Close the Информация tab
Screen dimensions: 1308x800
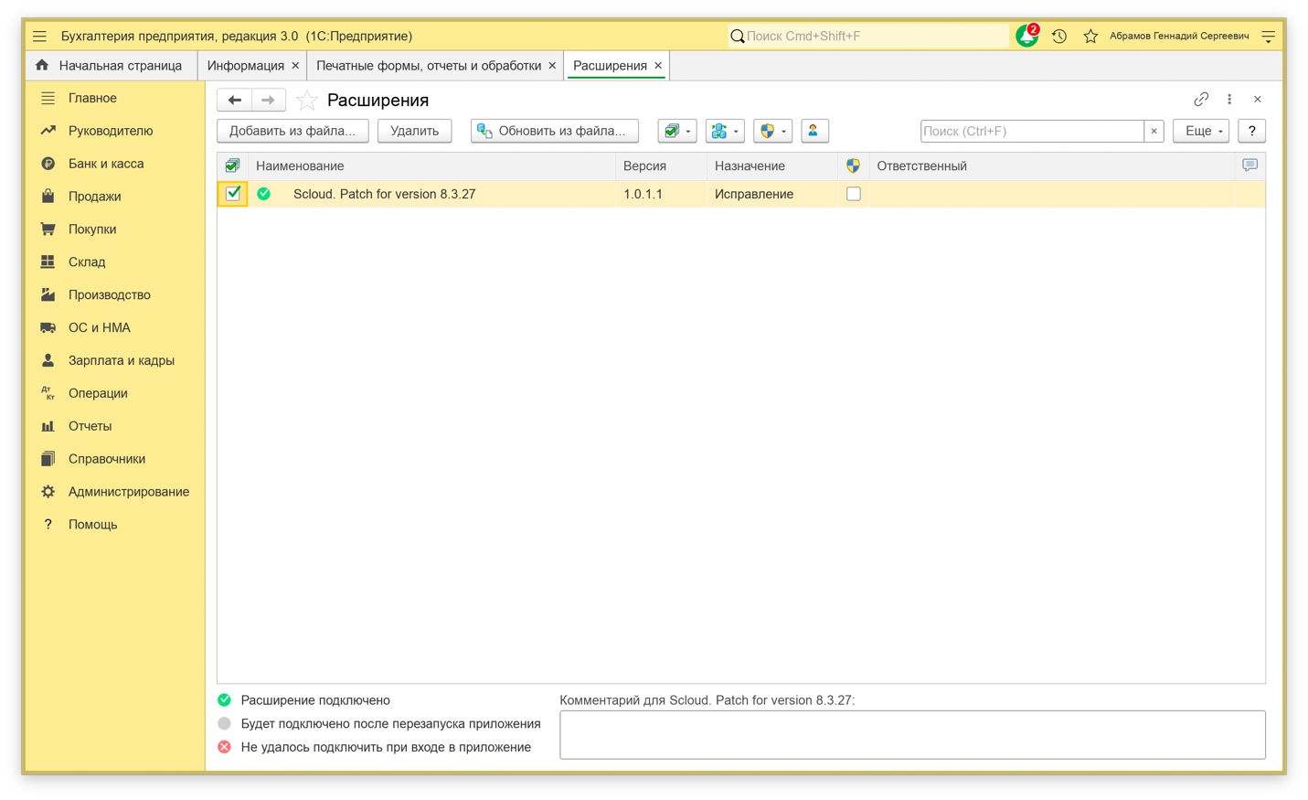click(x=295, y=66)
